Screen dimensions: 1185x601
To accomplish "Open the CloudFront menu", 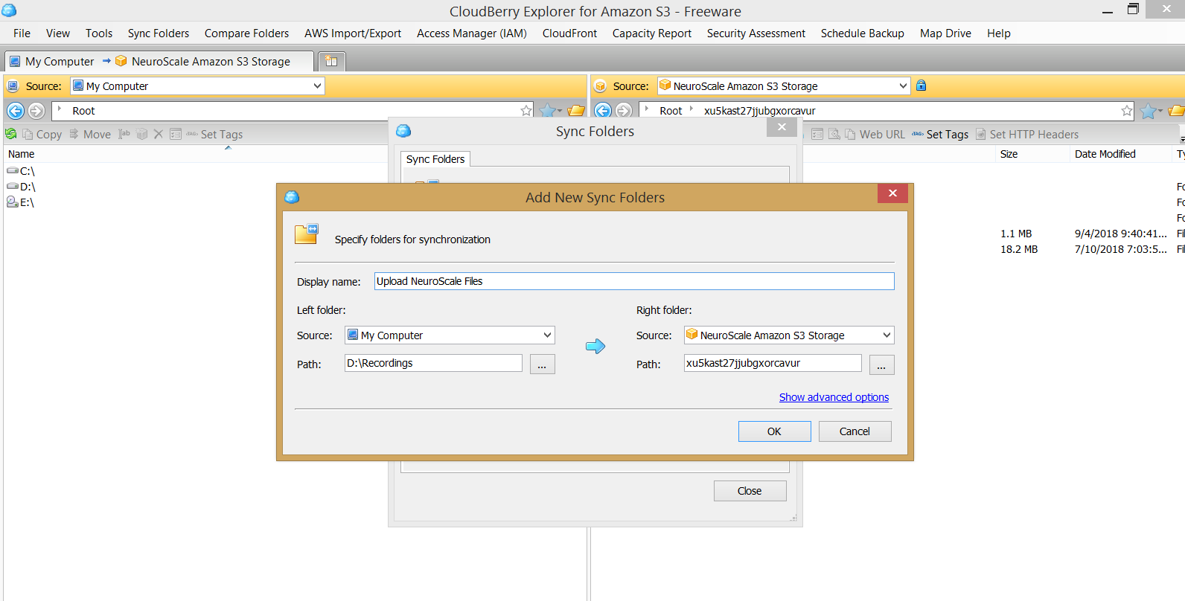I will pos(569,33).
